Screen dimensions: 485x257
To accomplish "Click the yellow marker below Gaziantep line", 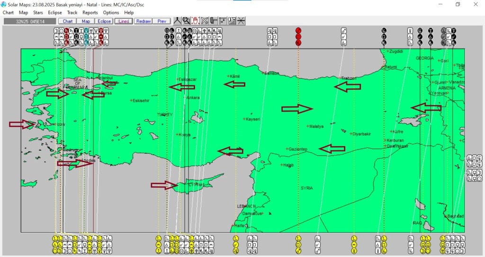I will [298, 239].
